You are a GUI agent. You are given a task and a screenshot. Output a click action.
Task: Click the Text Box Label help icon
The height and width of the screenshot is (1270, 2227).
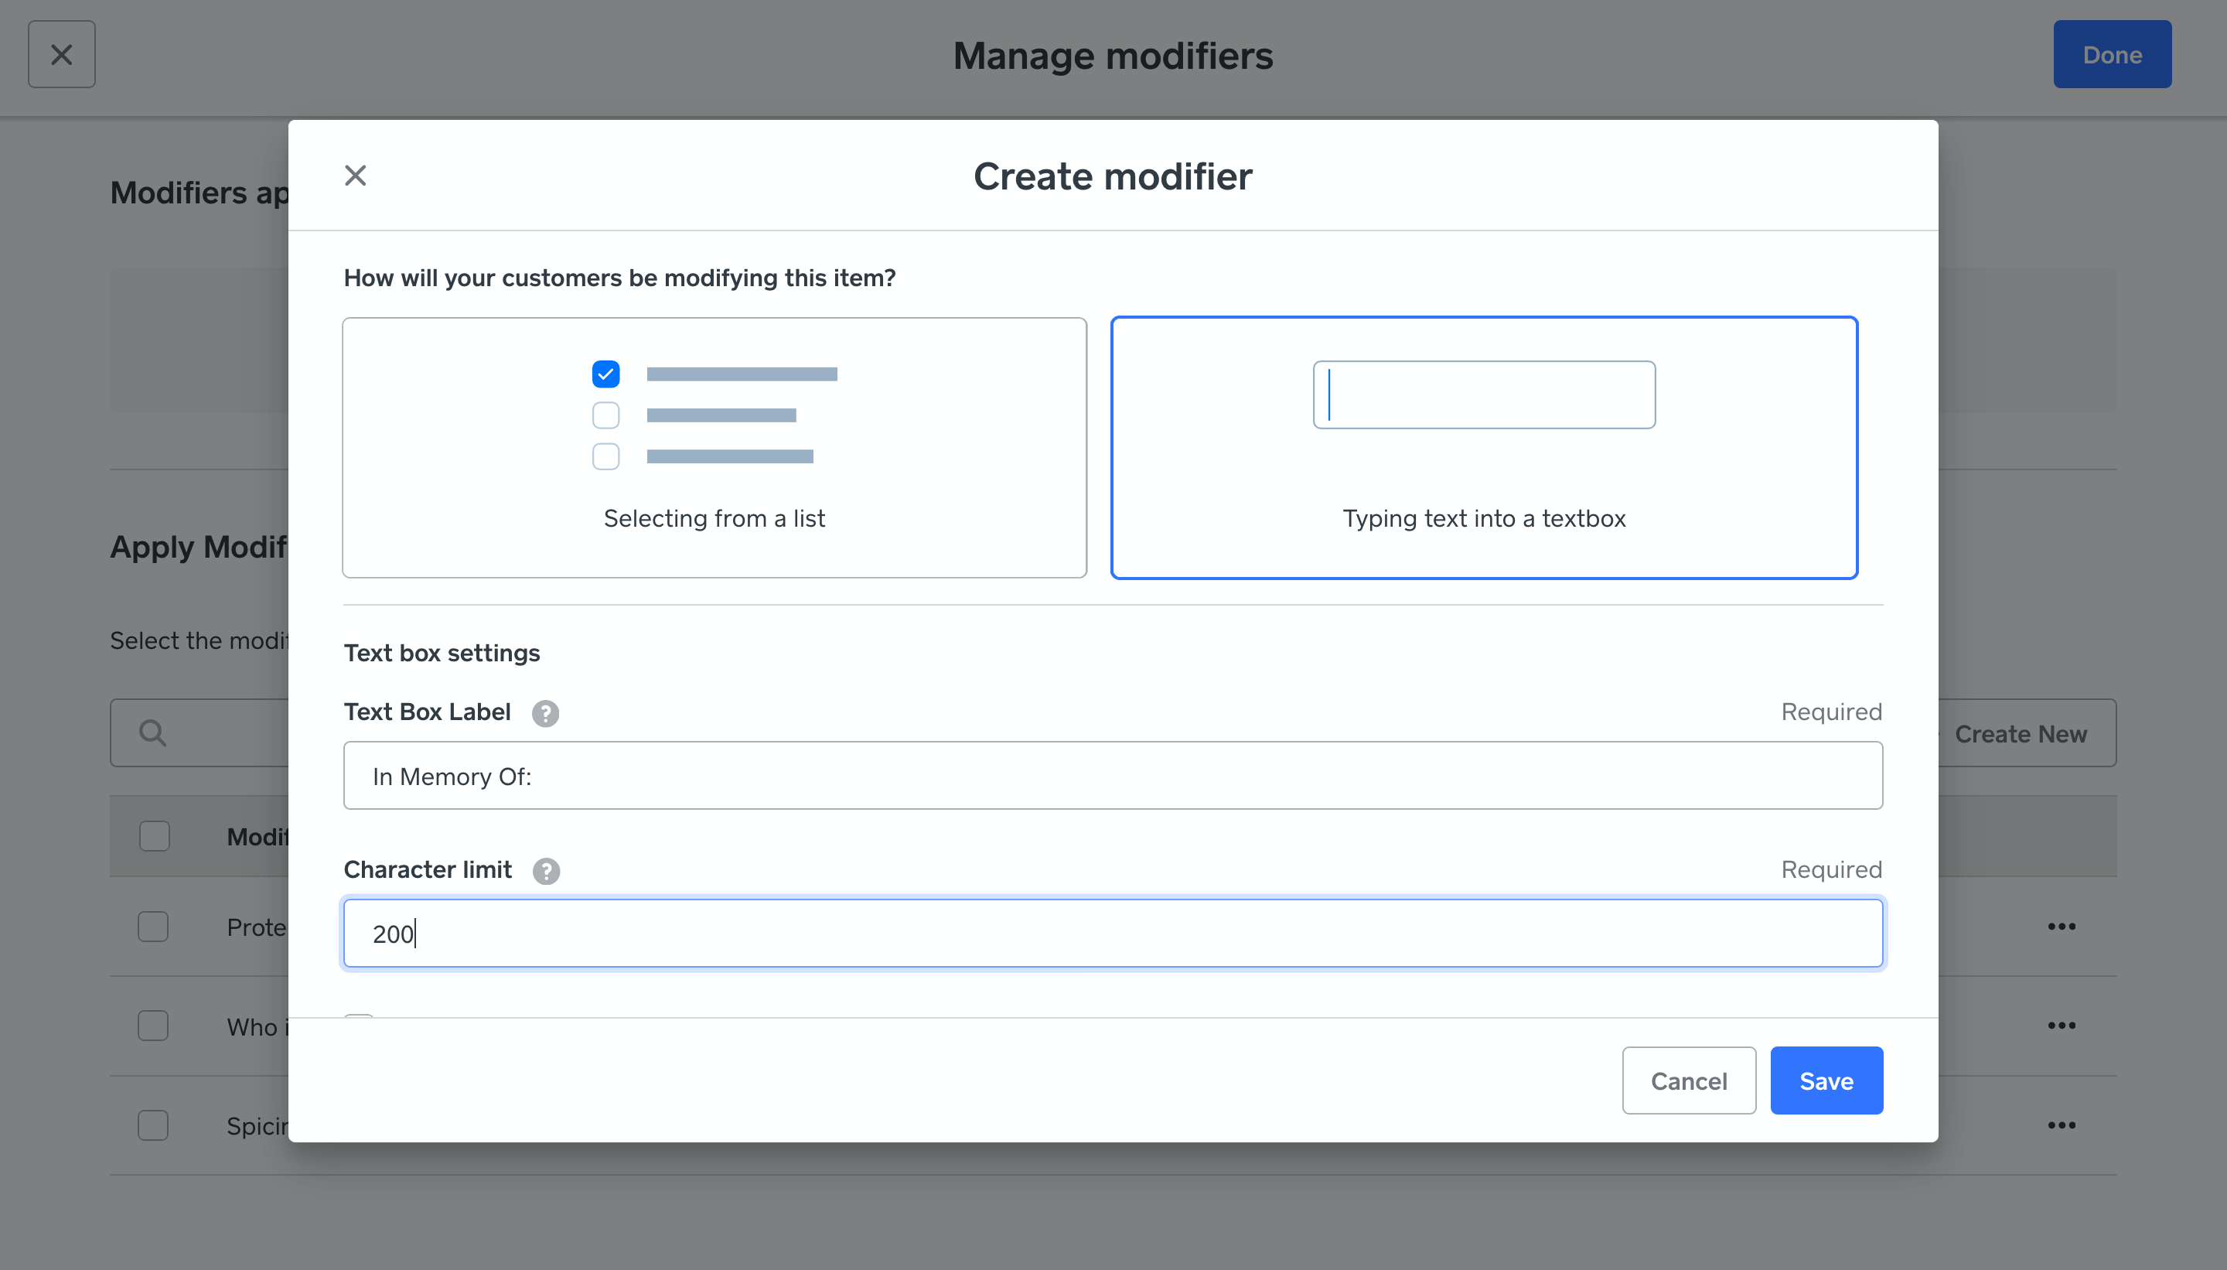pos(545,712)
